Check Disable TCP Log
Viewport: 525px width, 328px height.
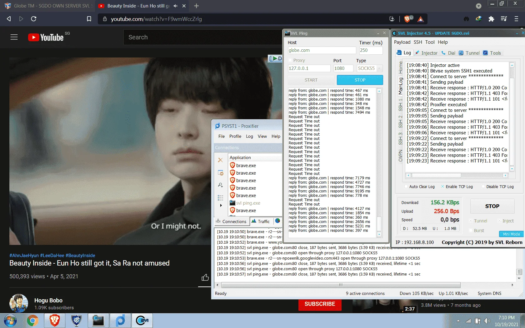pyautogui.click(x=483, y=186)
